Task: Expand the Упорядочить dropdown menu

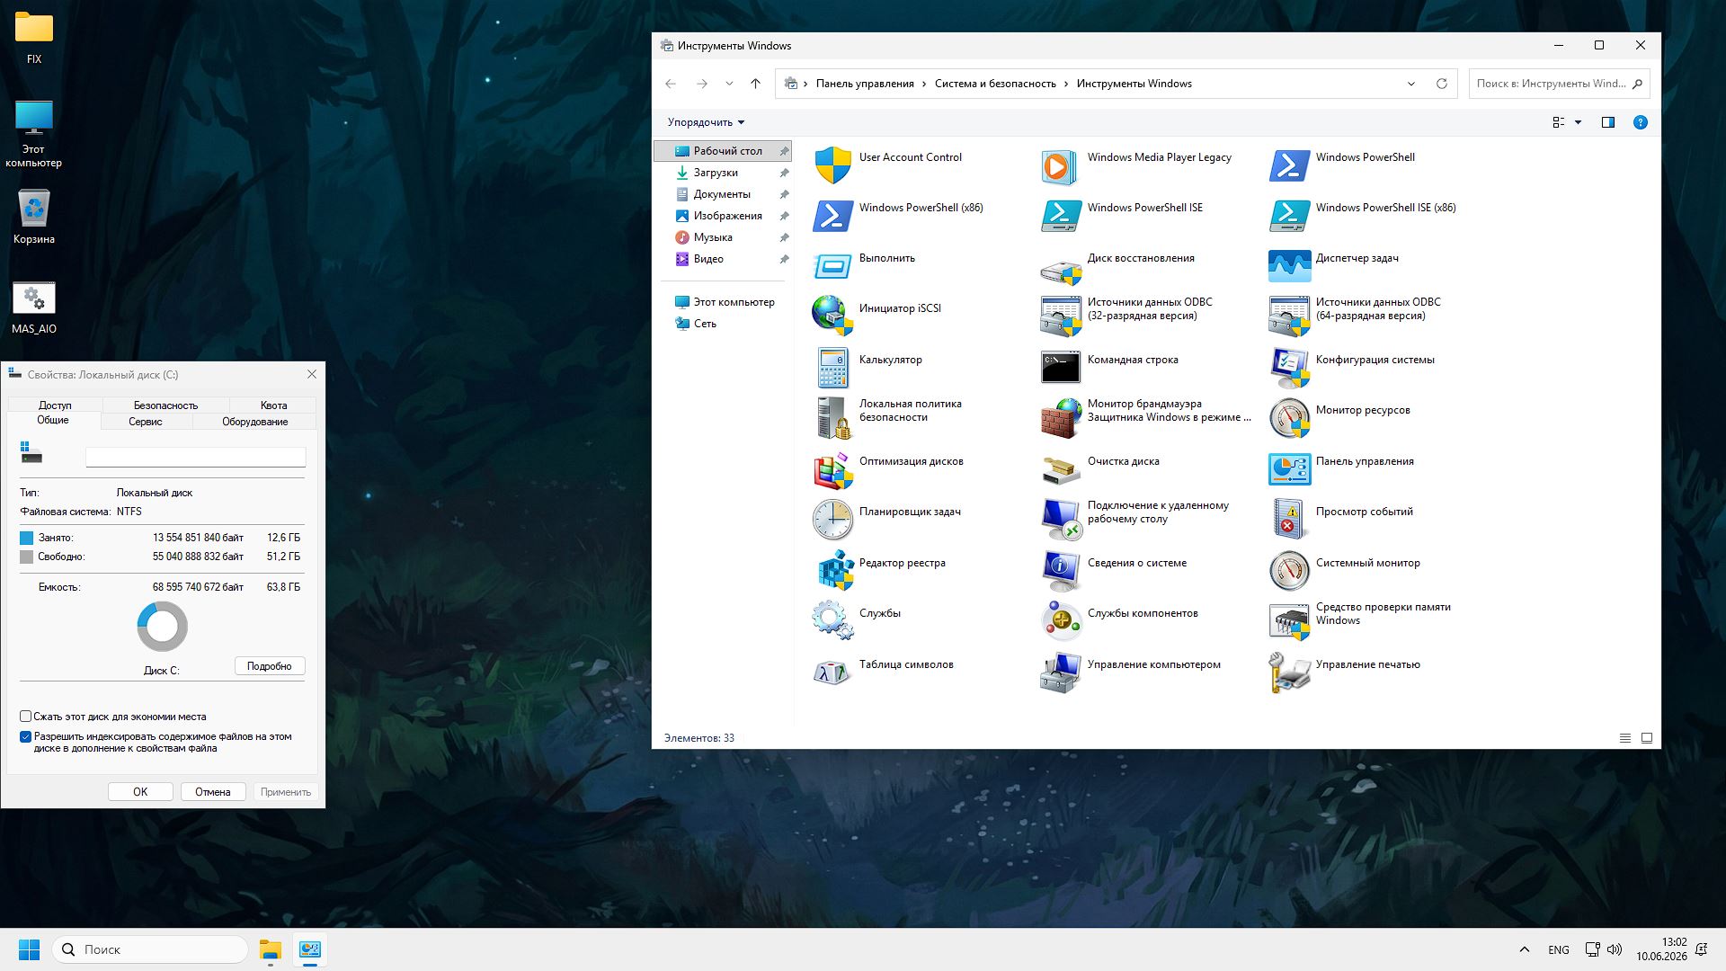Action: 707,122
